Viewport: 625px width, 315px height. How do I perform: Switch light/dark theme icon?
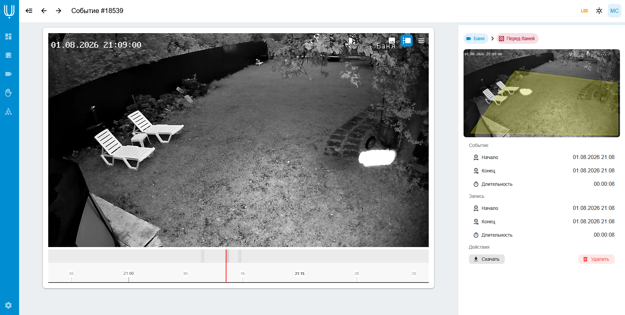(599, 11)
